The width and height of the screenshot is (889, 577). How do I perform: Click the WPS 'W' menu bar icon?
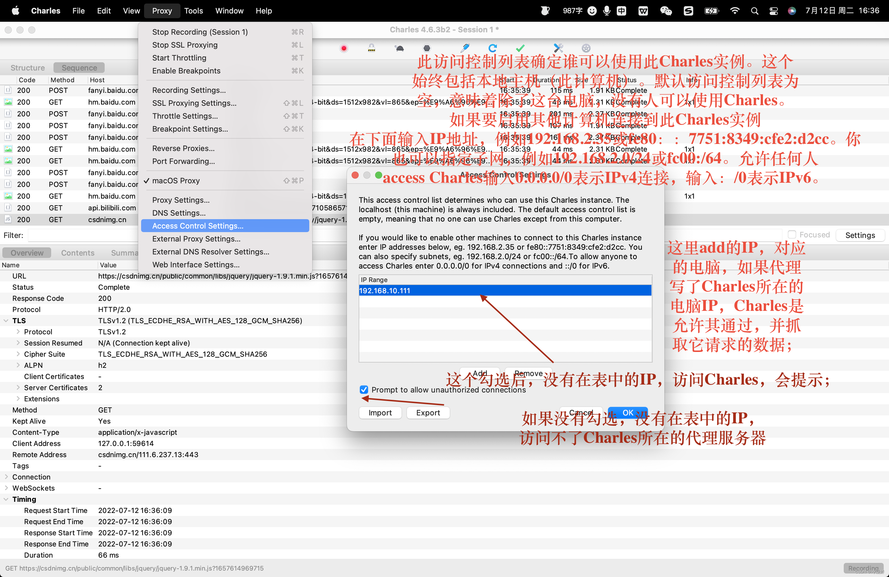tap(643, 11)
